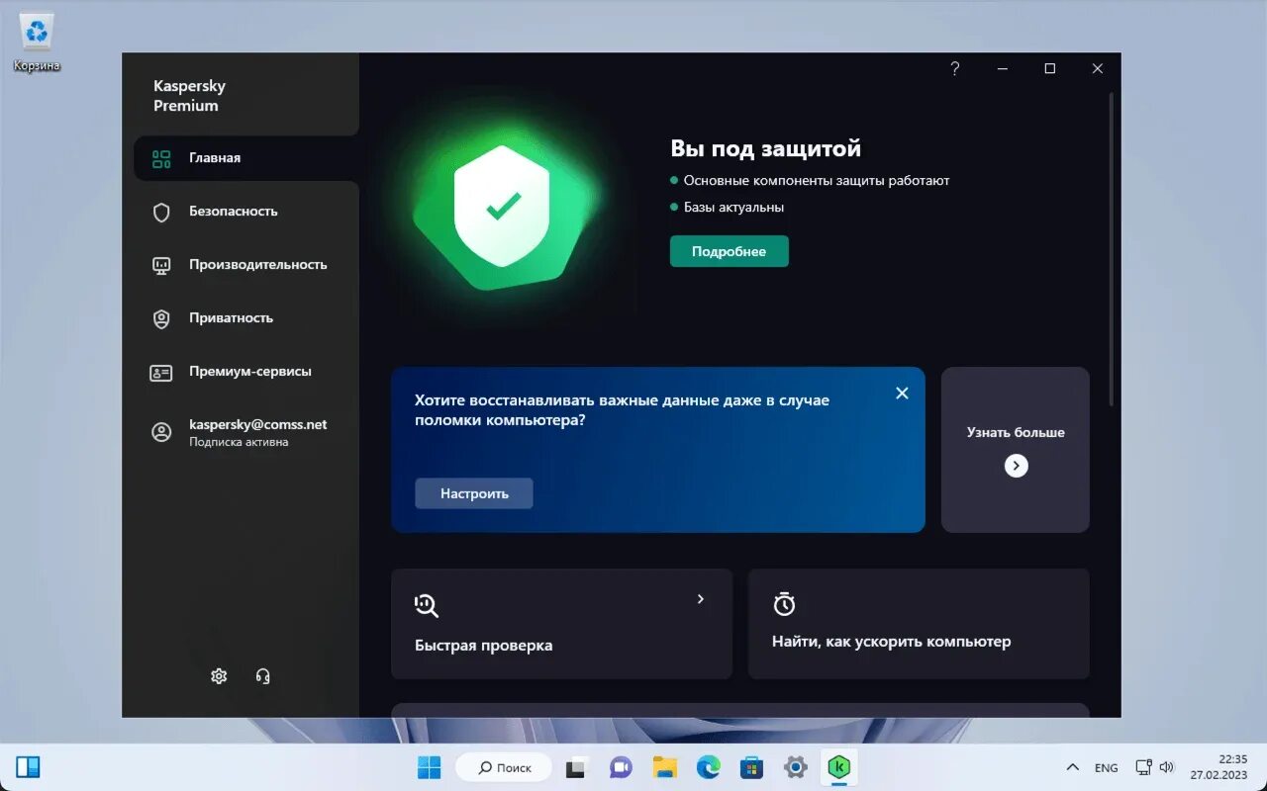This screenshot has height=791, width=1267.
Task: Expand scan options with the Быстрая проверка chevron
Action: pyautogui.click(x=700, y=599)
